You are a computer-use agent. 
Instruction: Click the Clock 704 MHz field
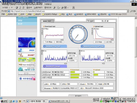pos(87,84)
